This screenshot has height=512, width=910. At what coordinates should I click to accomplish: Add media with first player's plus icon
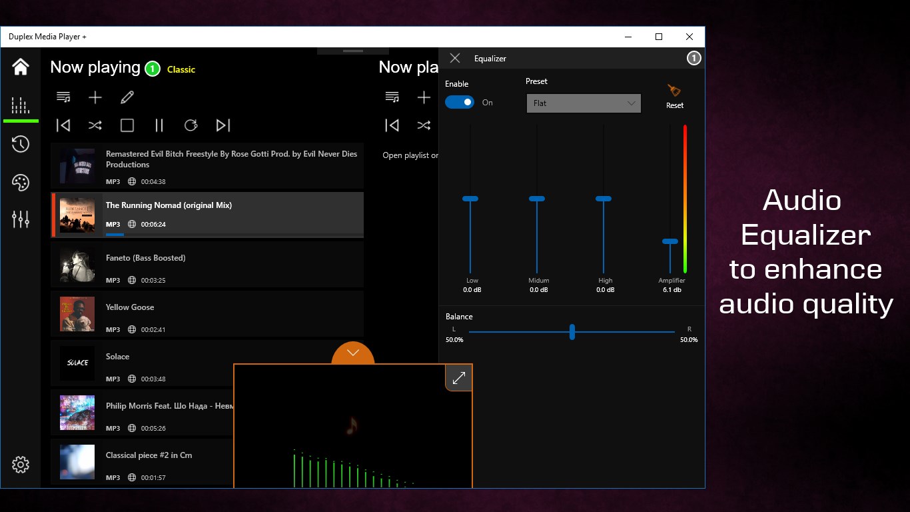95,97
